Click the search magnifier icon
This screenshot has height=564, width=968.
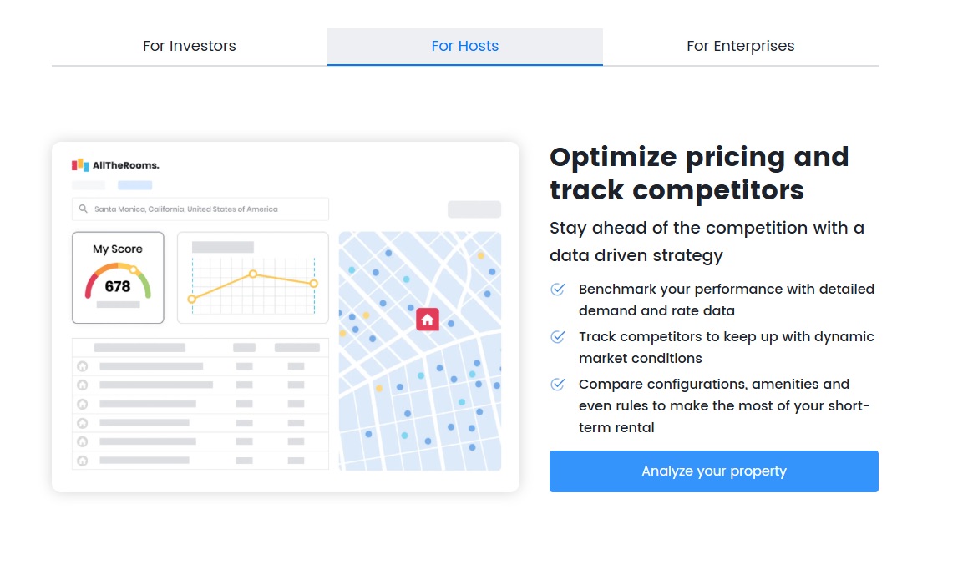click(84, 209)
